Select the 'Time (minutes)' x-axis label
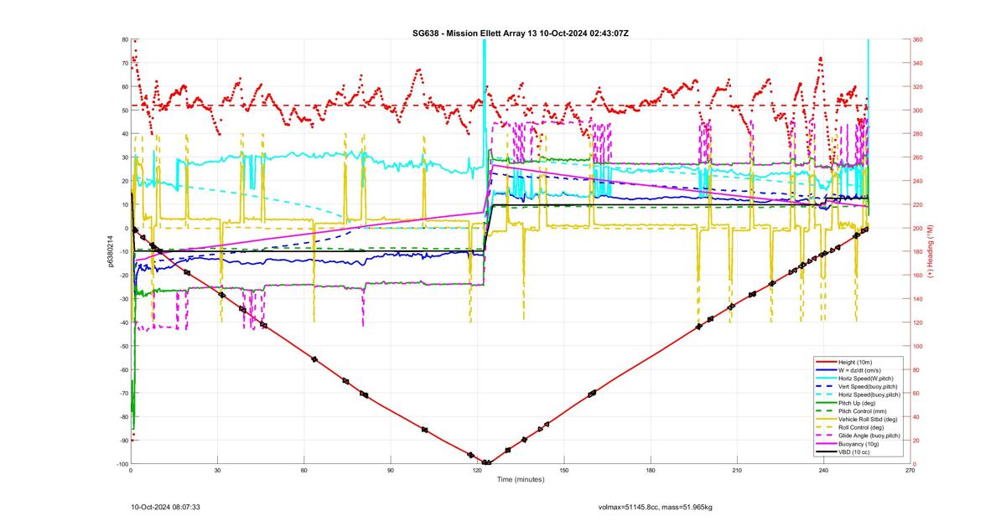 [x=520, y=480]
